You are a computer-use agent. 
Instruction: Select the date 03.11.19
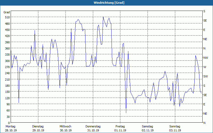click(x=175, y=130)
